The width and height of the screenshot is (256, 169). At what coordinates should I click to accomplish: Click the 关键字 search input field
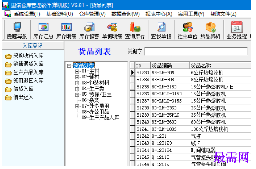[196, 51]
